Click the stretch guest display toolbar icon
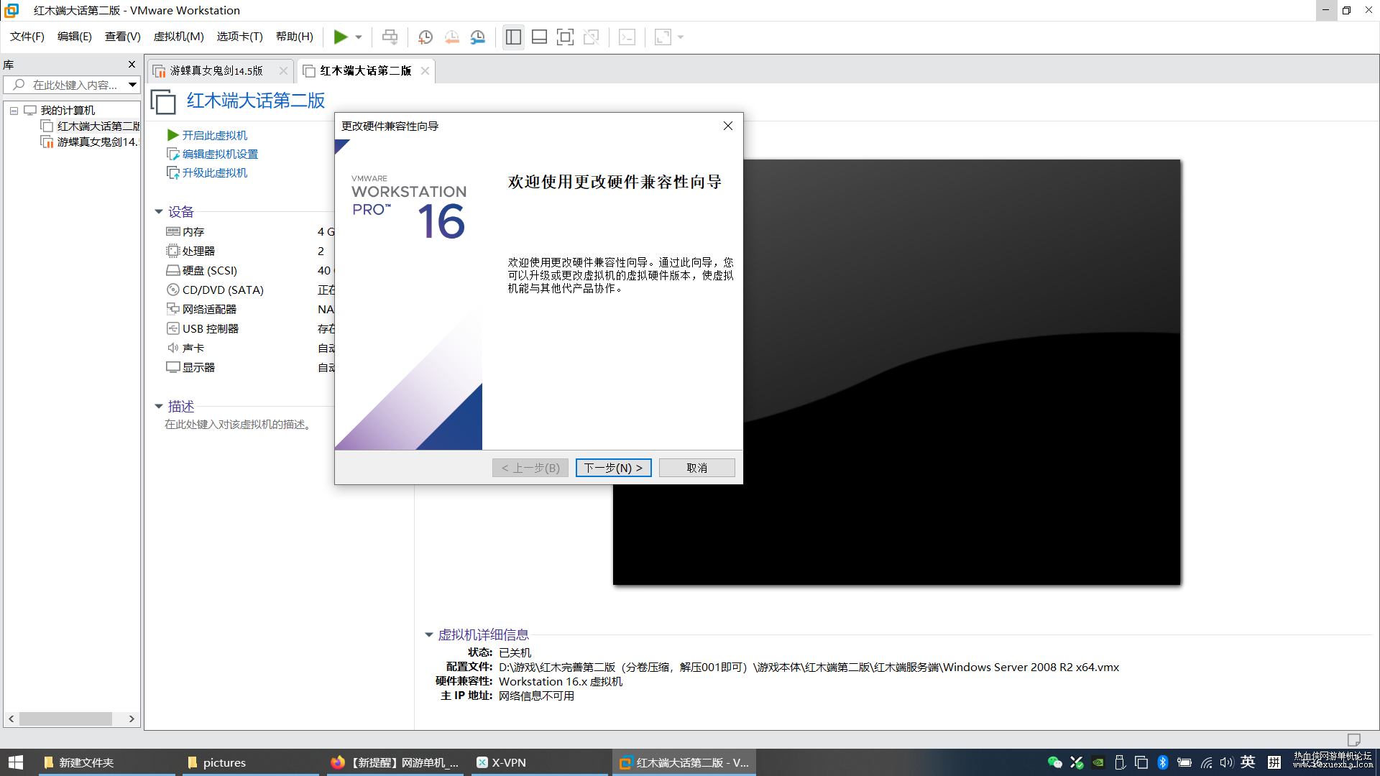Viewport: 1380px width, 776px height. (x=663, y=37)
